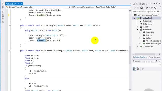Click the 'paint.StrokeWidth = LineWidth;' line
Viewport: 162px width, 91px height.
(x=46, y=10)
